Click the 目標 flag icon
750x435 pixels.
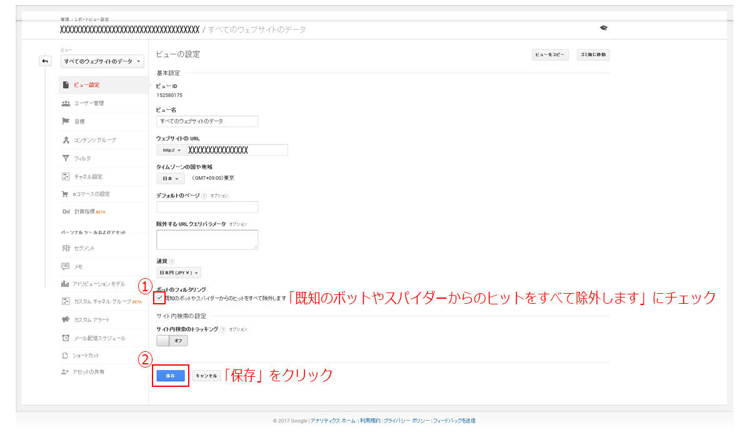[x=66, y=121]
